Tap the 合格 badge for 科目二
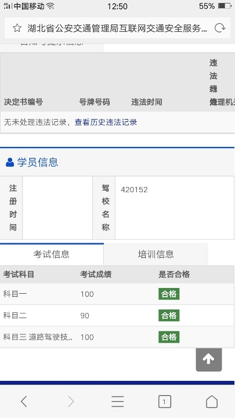 (x=169, y=315)
